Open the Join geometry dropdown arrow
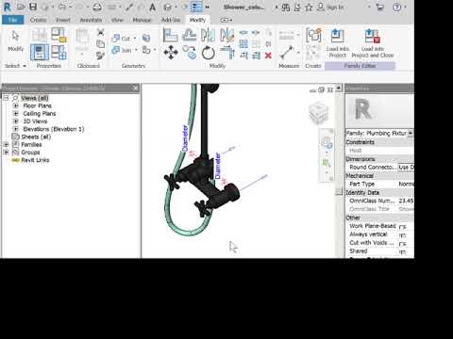Viewport: 453px width, 339px height. tap(136, 50)
